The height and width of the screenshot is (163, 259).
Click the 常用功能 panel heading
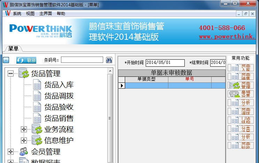tap(241, 58)
